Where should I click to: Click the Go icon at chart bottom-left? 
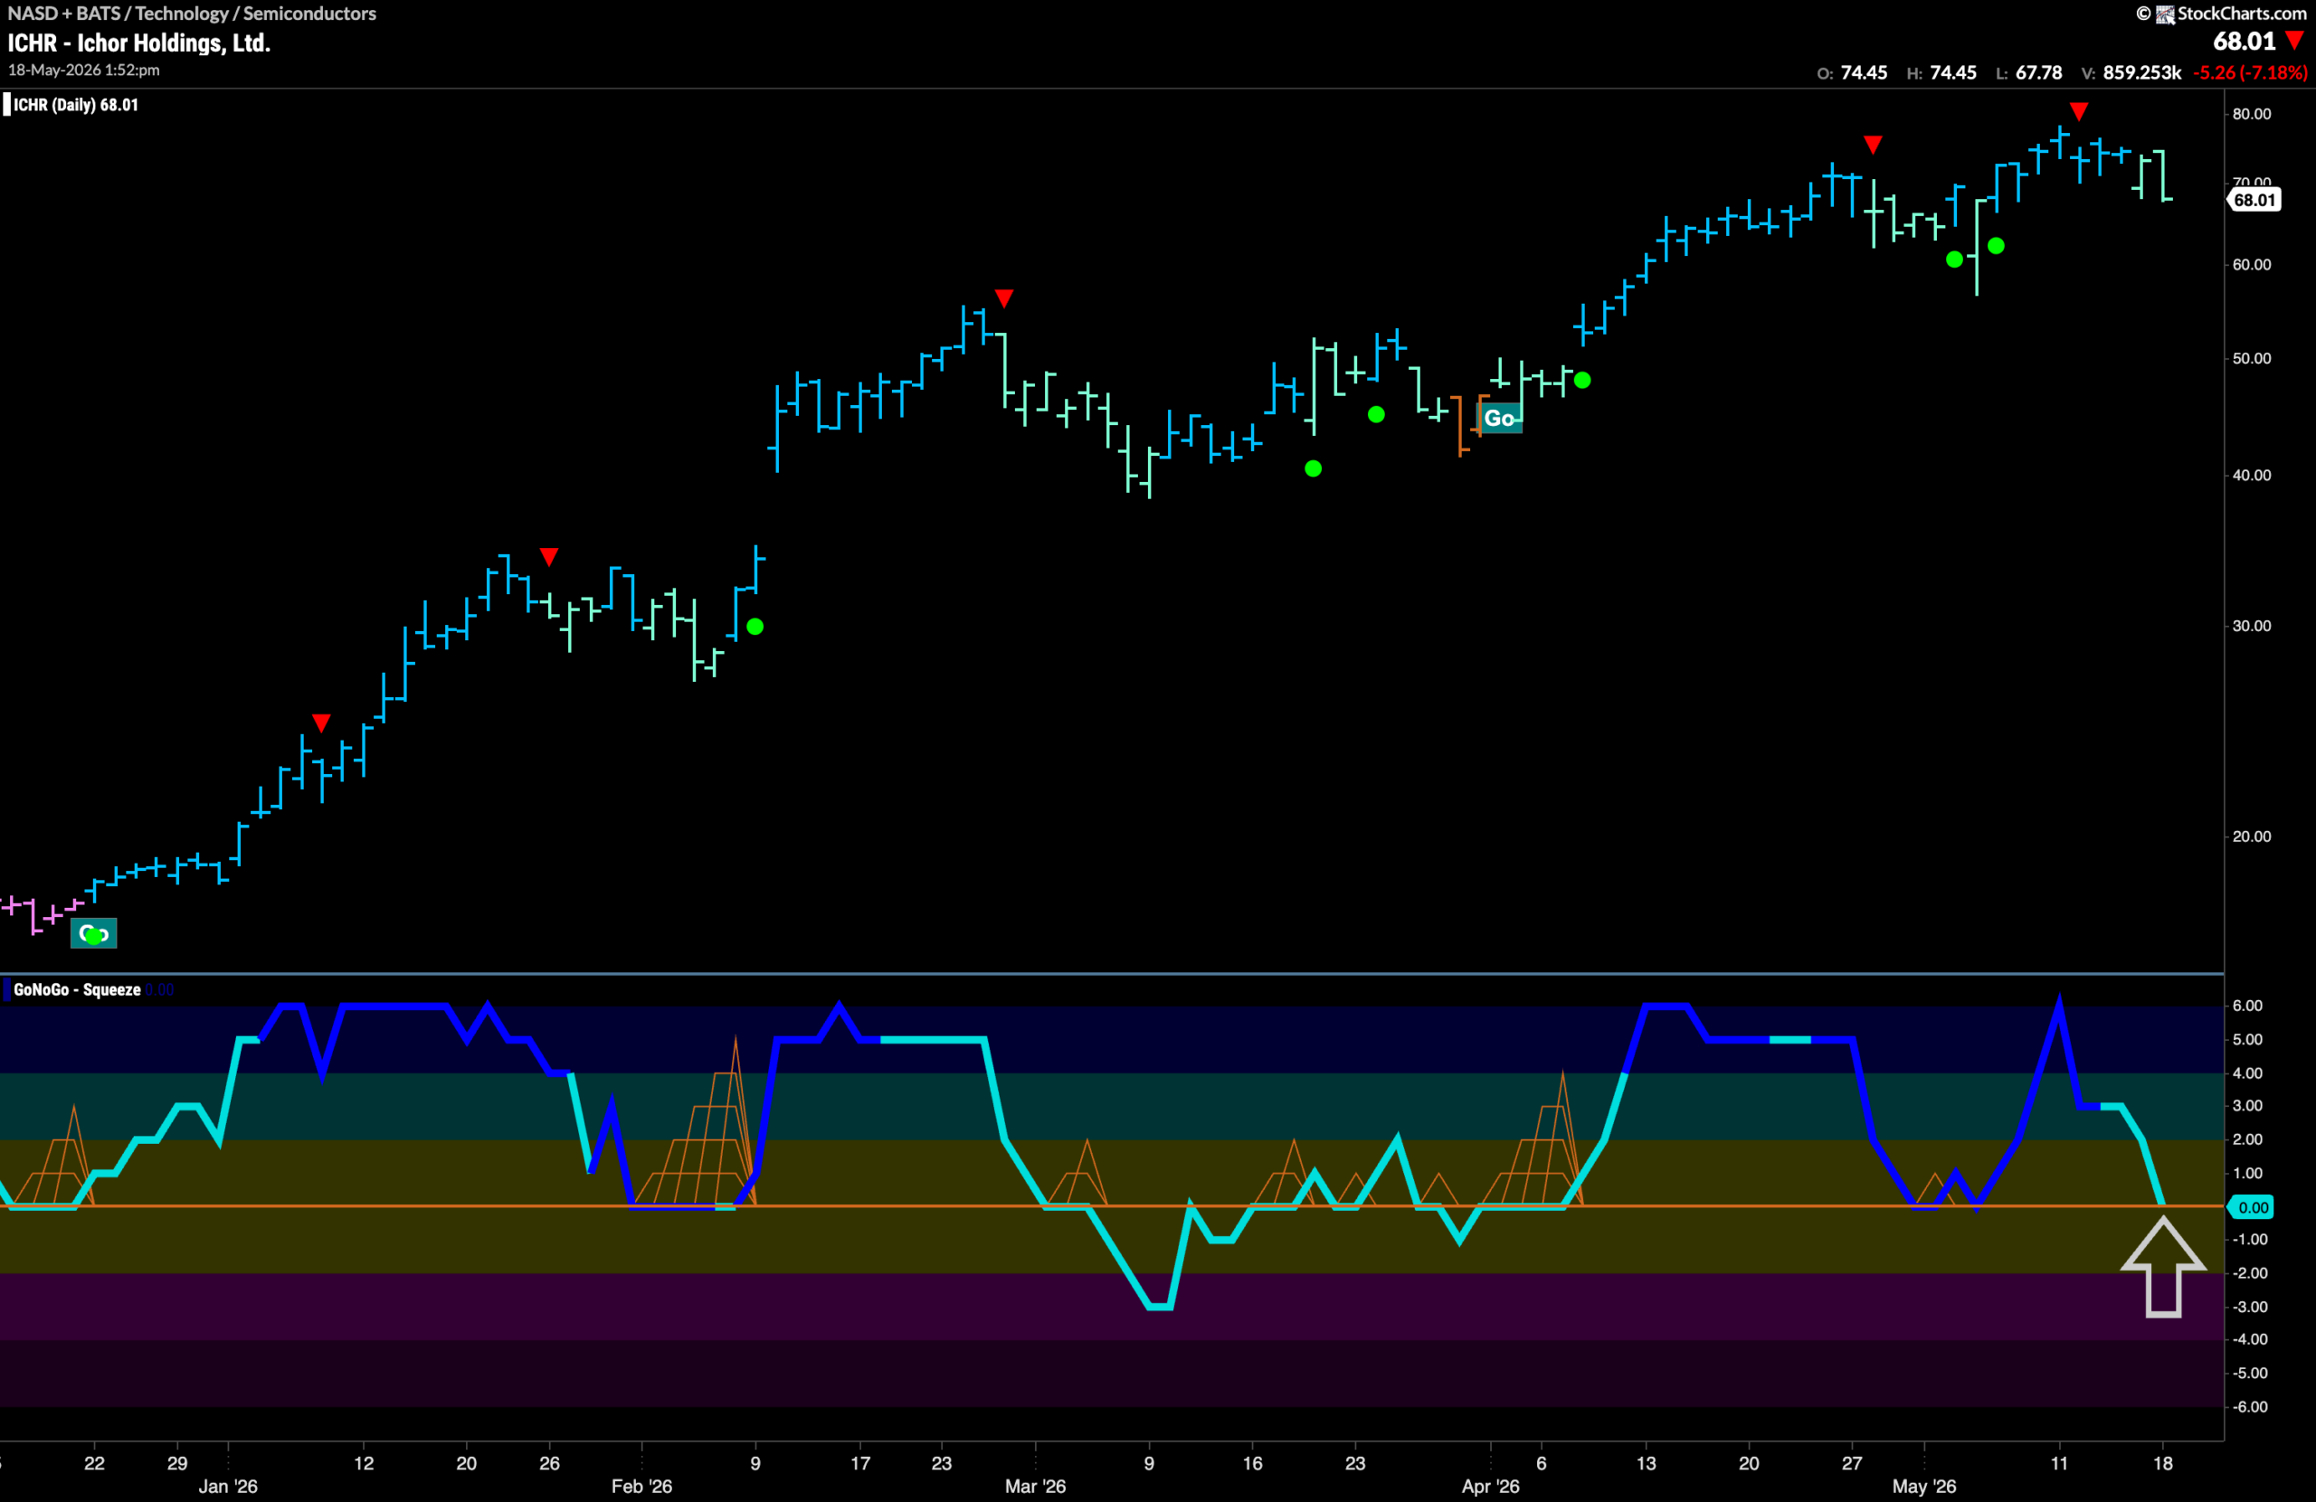coord(93,934)
